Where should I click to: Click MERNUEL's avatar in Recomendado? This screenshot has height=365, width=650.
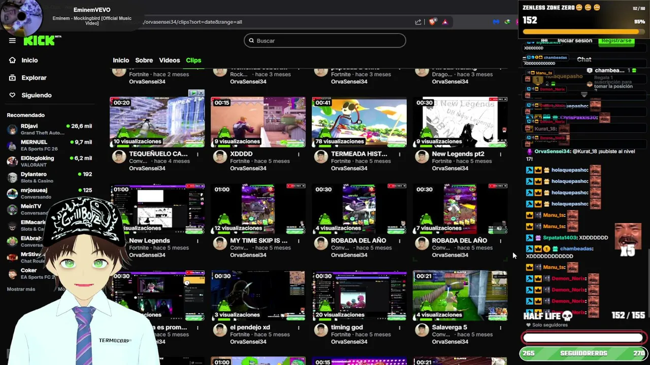pyautogui.click(x=12, y=145)
